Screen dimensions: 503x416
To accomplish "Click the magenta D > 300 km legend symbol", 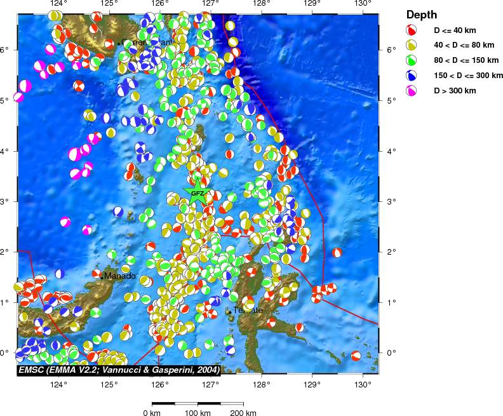I will click(x=412, y=91).
